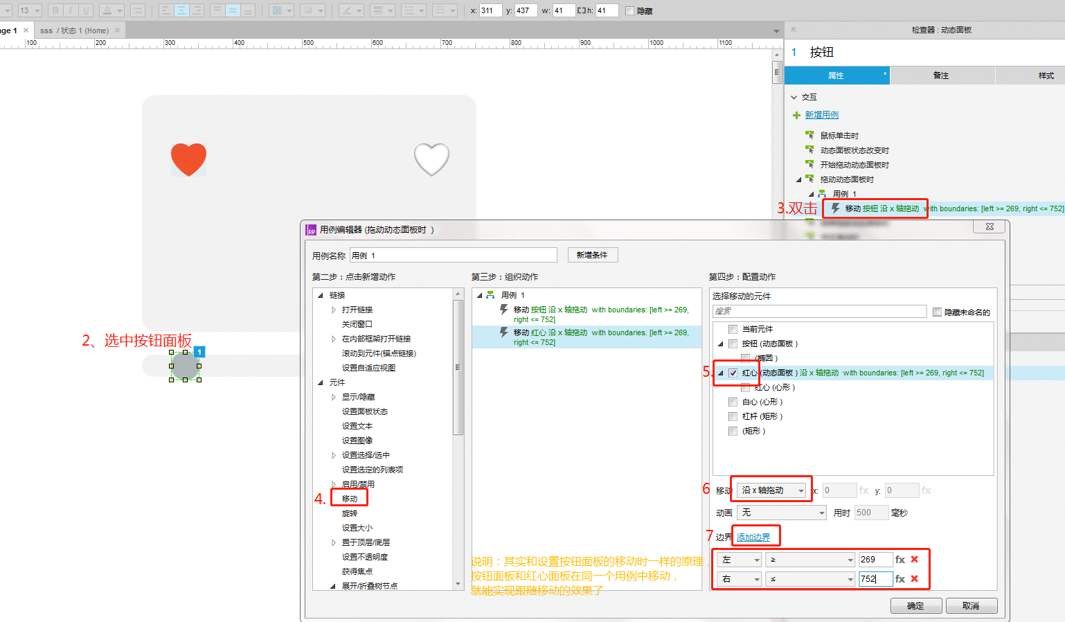The image size is (1065, 622).
Task: Apply bullet list formatting in the toolbar
Action: 137,10
